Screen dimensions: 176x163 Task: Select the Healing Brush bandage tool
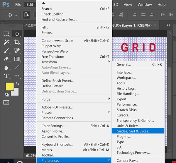click(x=17, y=51)
